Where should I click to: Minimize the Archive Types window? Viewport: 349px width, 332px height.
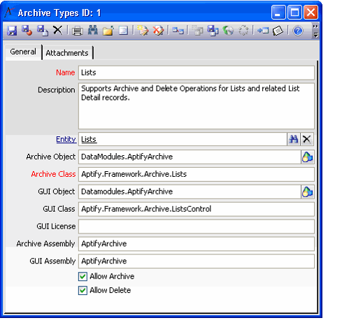[x=278, y=13]
